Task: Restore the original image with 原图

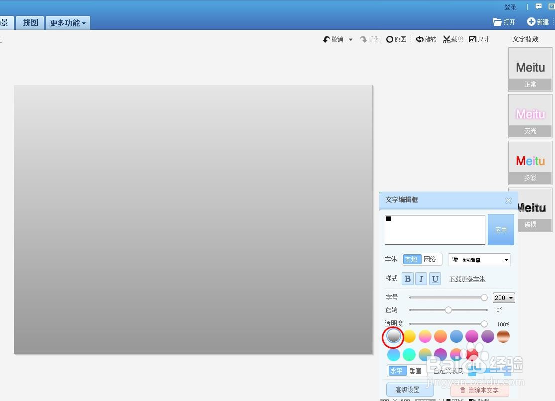Action: point(396,39)
